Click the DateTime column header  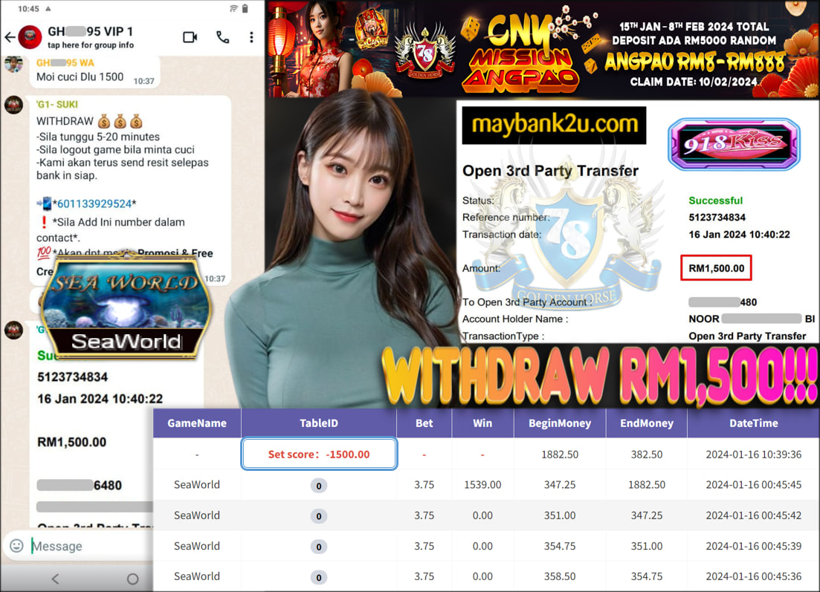pyautogui.click(x=754, y=423)
